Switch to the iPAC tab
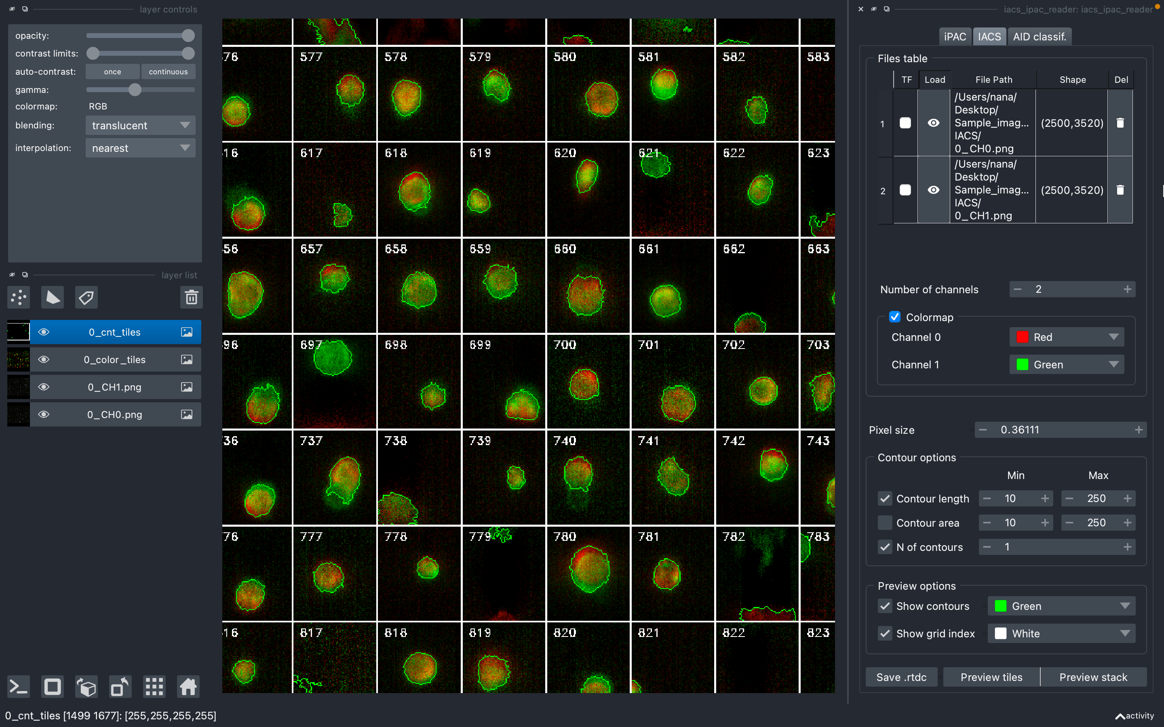 point(955,36)
